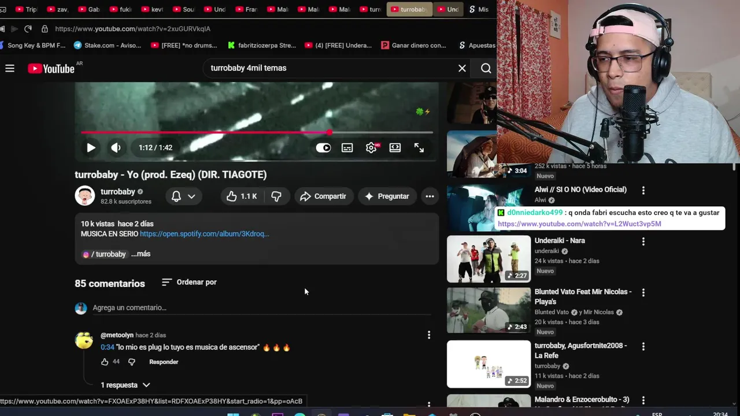740x416 pixels.
Task: Open the Stake.com bookmark
Action: pos(108,45)
